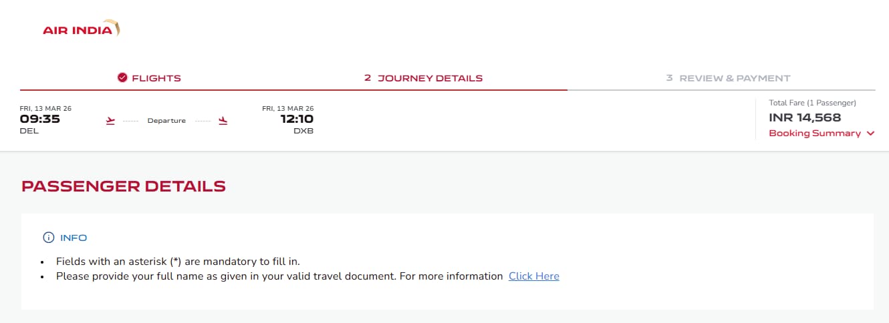The image size is (889, 323).
Task: Follow the Click Here link
Action: [533, 276]
